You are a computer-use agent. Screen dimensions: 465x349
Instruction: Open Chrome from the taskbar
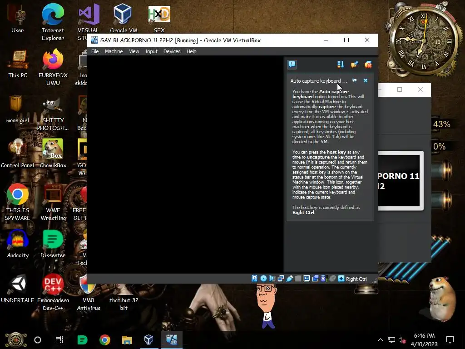(x=105, y=340)
